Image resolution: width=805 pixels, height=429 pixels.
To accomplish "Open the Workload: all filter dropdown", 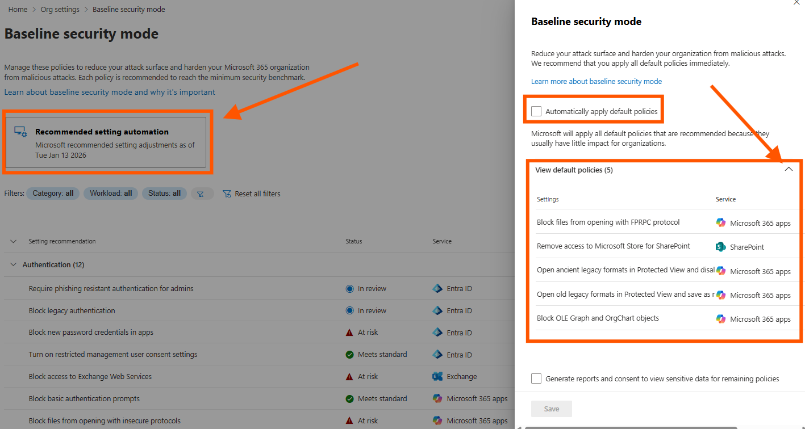I will tap(110, 194).
